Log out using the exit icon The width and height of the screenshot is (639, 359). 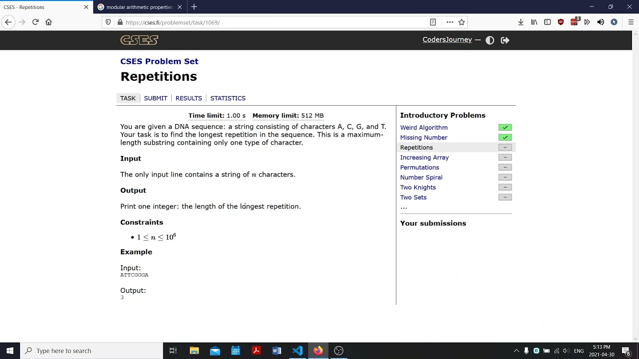click(505, 40)
